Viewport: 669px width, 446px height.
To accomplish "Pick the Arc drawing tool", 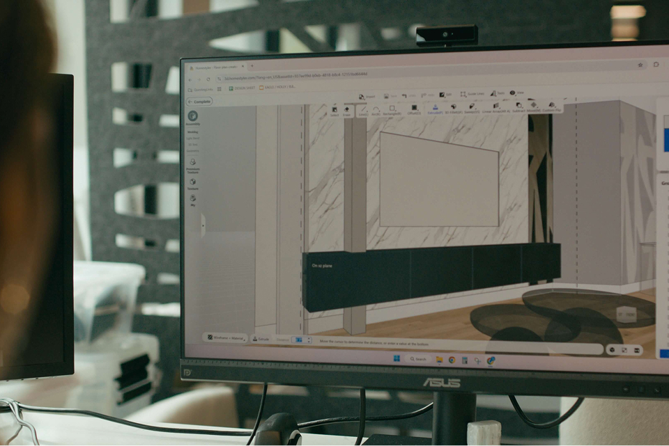I will [376, 110].
